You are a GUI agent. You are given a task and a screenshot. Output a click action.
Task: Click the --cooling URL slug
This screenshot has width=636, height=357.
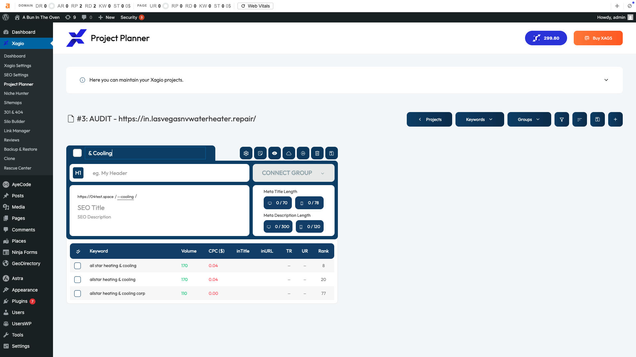point(126,197)
